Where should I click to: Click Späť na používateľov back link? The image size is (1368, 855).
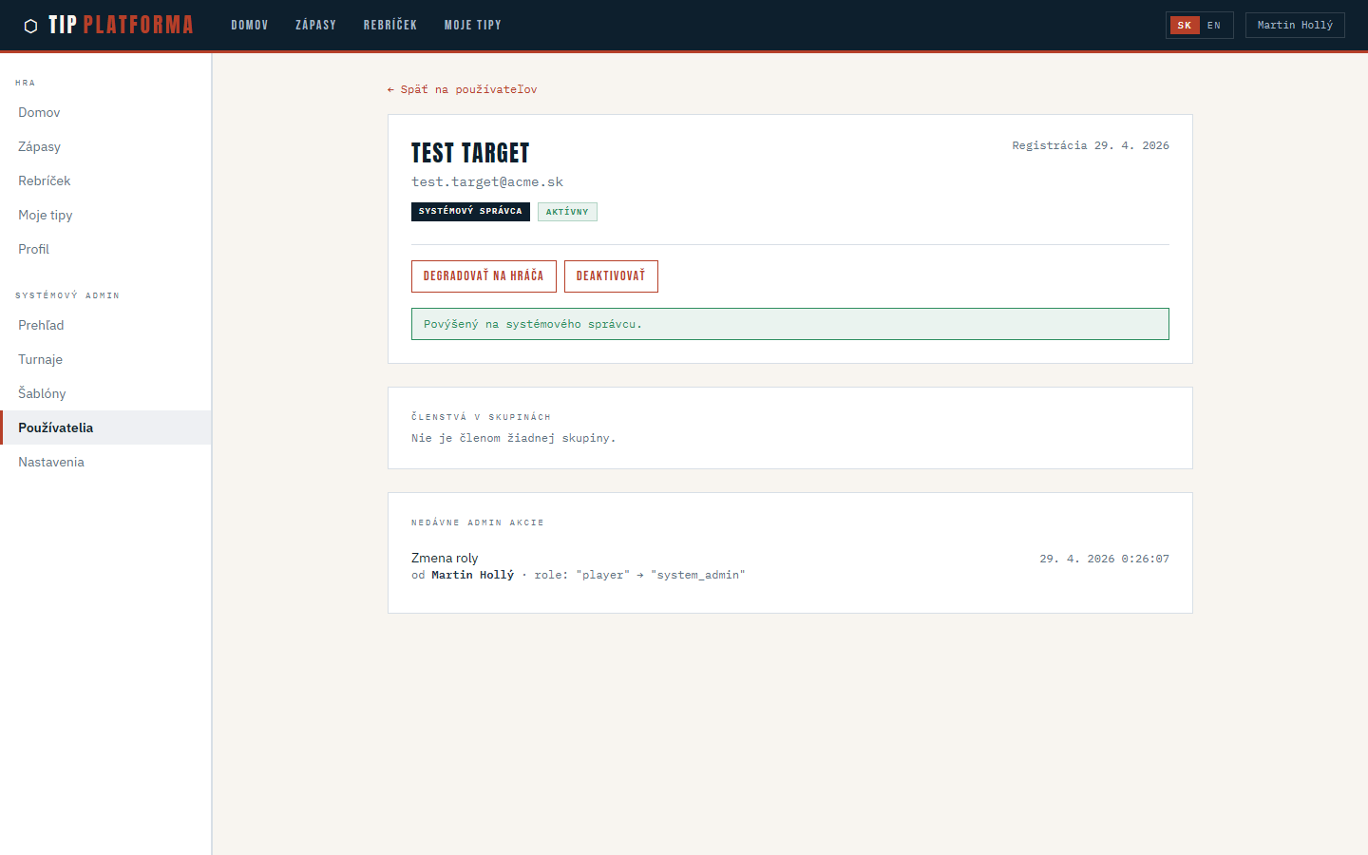pyautogui.click(x=462, y=89)
